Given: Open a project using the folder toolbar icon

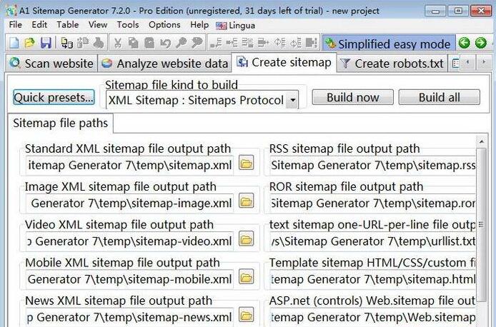Looking at the screenshot, I should (x=30, y=43).
